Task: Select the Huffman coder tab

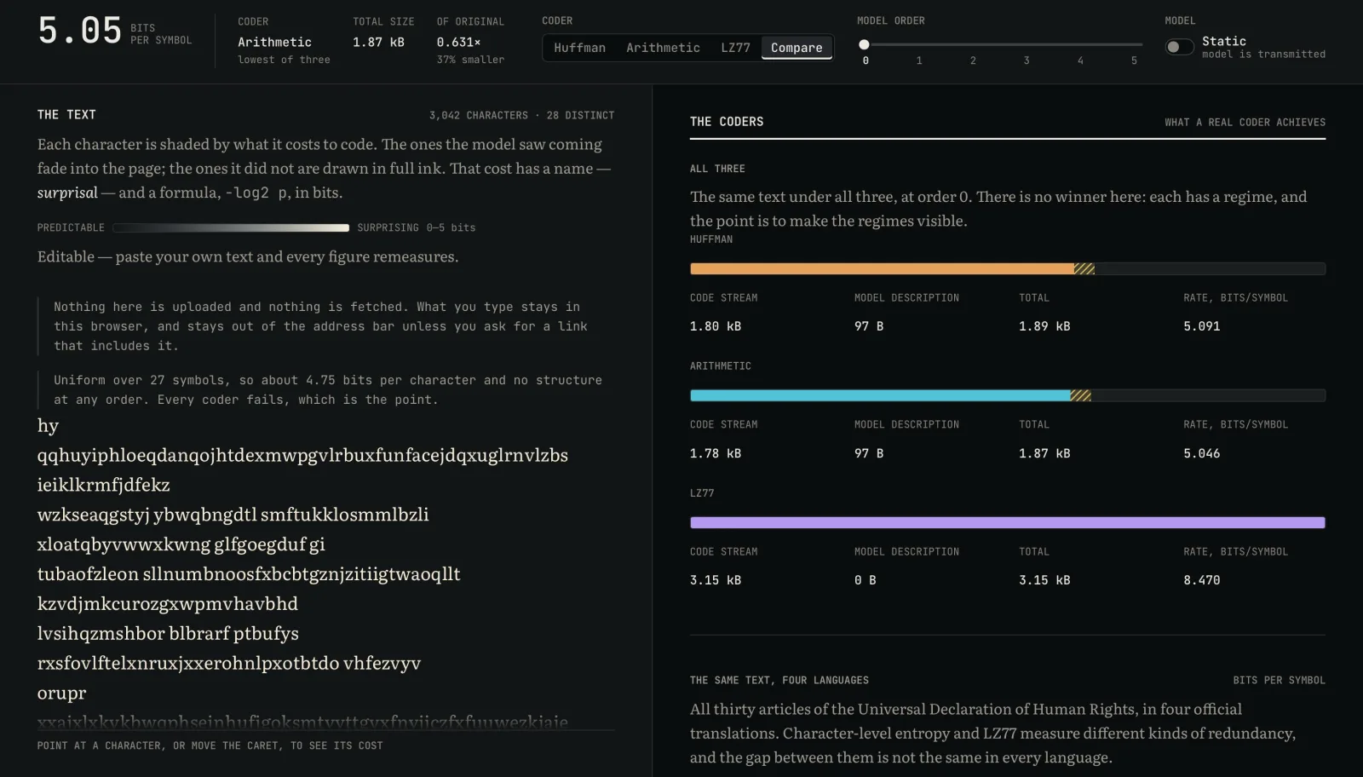Action: tap(579, 48)
